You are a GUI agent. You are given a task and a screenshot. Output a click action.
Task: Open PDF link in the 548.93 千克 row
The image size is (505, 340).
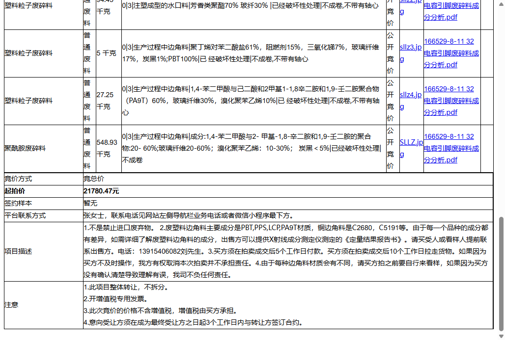[451, 148]
